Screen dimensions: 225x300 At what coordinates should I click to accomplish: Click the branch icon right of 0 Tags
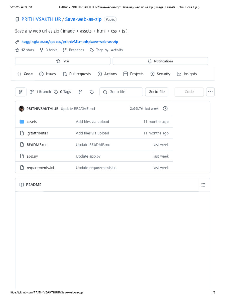point(80,92)
